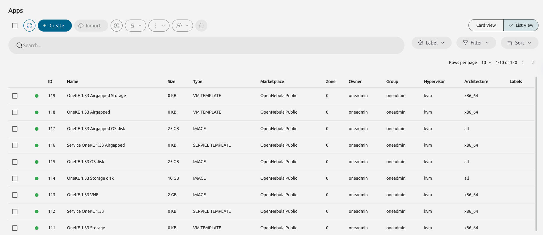Screen dimensions: 543x235
Task: Click Apps page heading
Action: [x=16, y=11]
